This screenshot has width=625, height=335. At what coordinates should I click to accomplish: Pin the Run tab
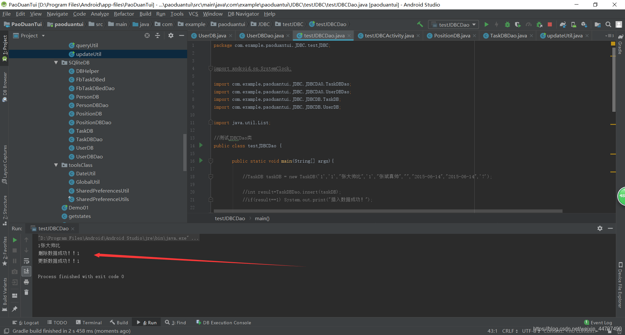(x=15, y=309)
